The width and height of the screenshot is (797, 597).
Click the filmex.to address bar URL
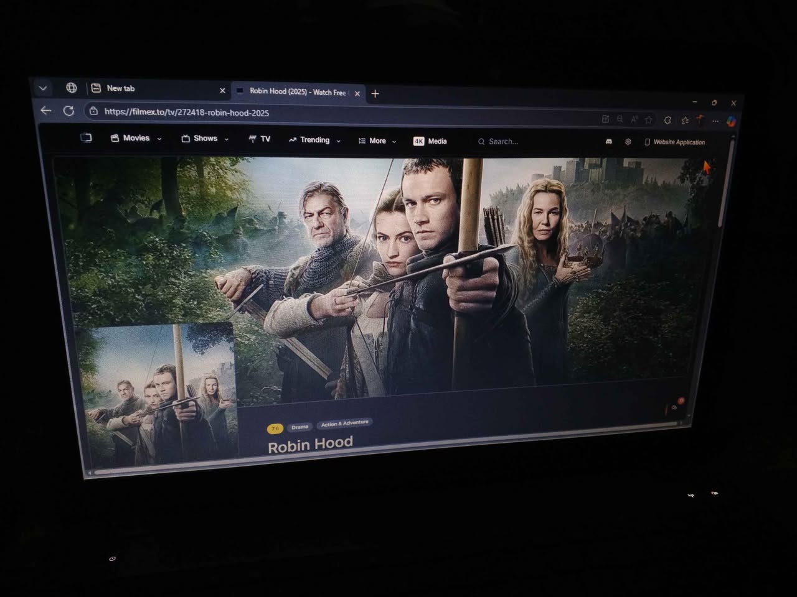(187, 113)
